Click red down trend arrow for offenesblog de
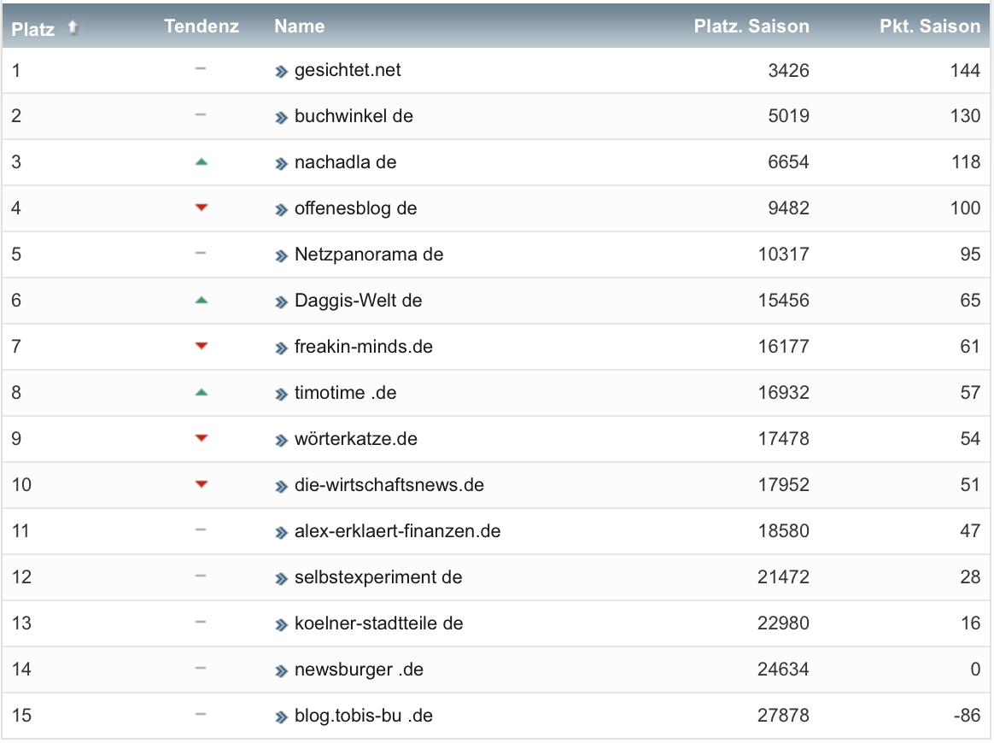994x743 pixels. [201, 208]
